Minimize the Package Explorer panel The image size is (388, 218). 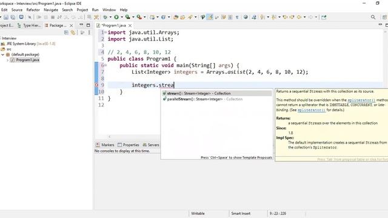tap(81, 25)
